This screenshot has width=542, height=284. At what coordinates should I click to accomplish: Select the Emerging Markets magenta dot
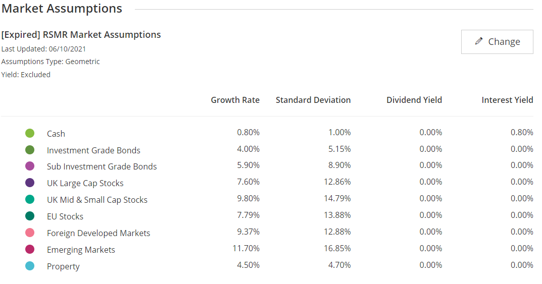click(x=30, y=249)
